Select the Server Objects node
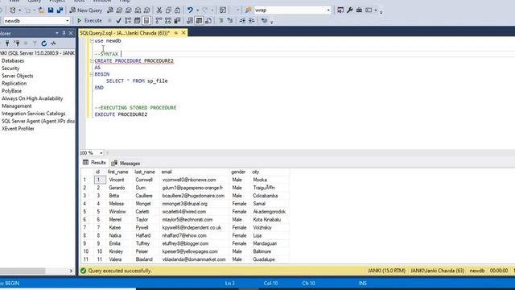Image resolution: width=515 pixels, height=290 pixels. pos(18,76)
